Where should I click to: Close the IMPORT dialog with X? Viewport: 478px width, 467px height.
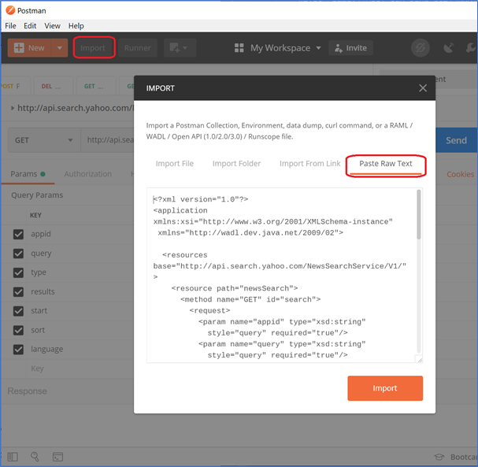pyautogui.click(x=423, y=88)
